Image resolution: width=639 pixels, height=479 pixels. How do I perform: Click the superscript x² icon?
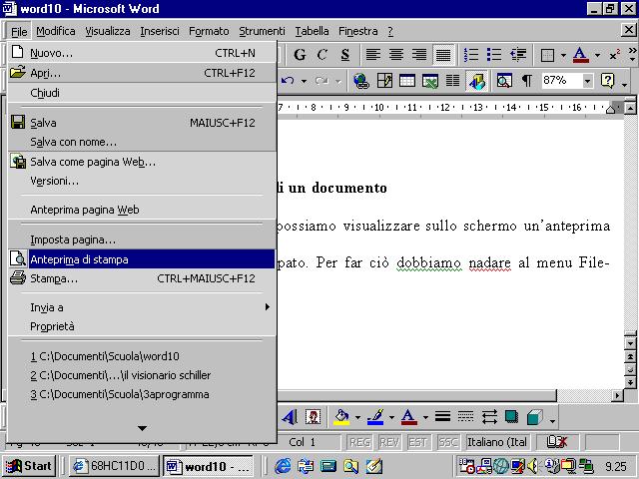tap(615, 55)
